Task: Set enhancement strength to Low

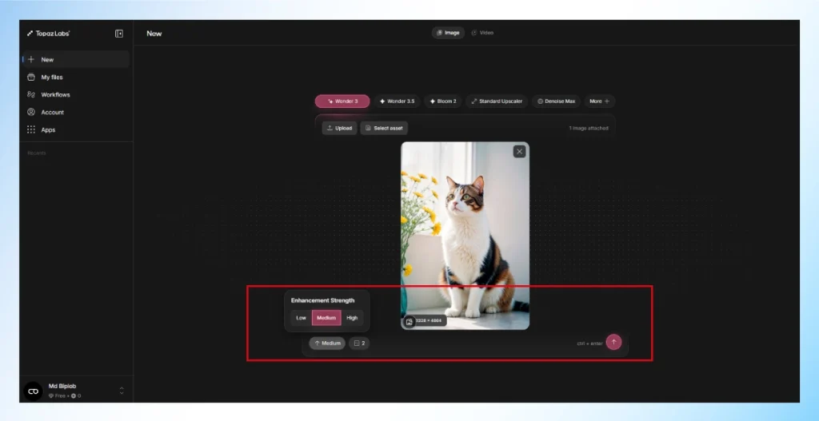Action: (301, 318)
